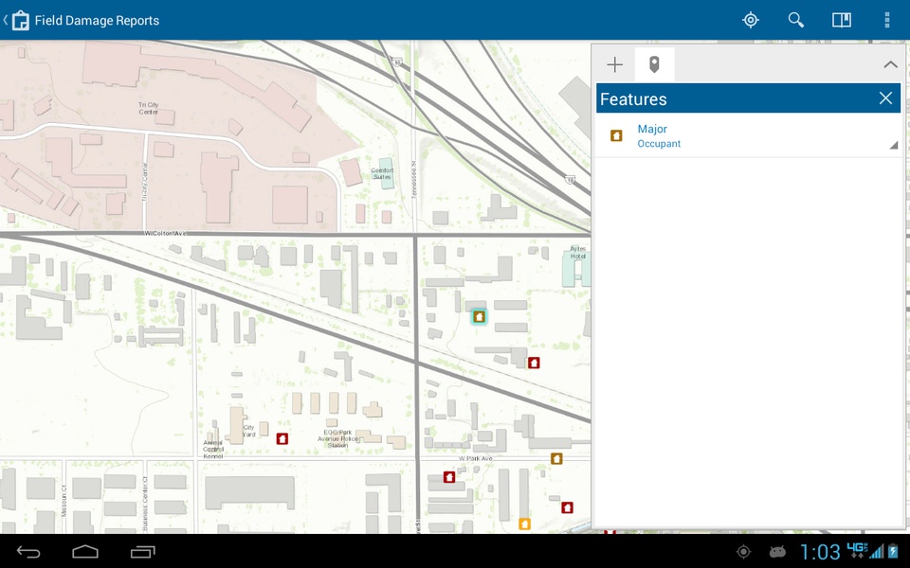910x568 pixels.
Task: Click the Field Damage Reports title
Action: point(97,20)
